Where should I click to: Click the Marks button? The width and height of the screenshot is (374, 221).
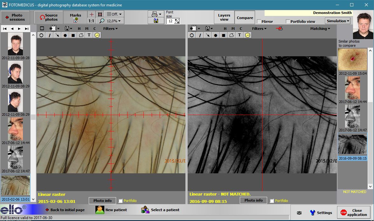(75, 17)
